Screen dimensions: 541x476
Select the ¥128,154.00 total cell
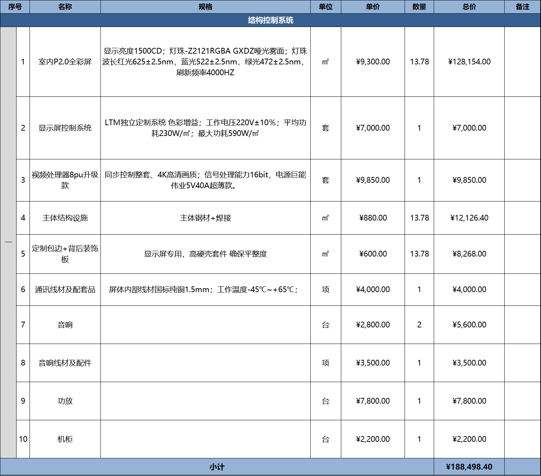[469, 62]
